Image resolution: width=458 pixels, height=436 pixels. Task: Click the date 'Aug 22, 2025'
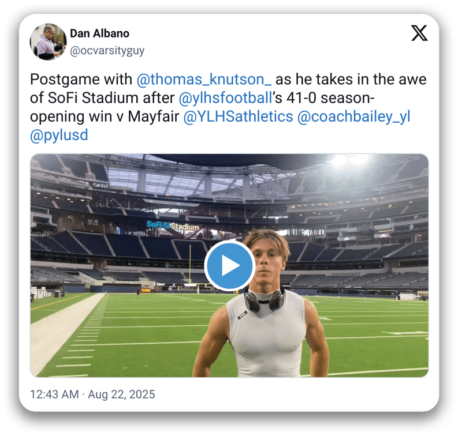coord(122,395)
